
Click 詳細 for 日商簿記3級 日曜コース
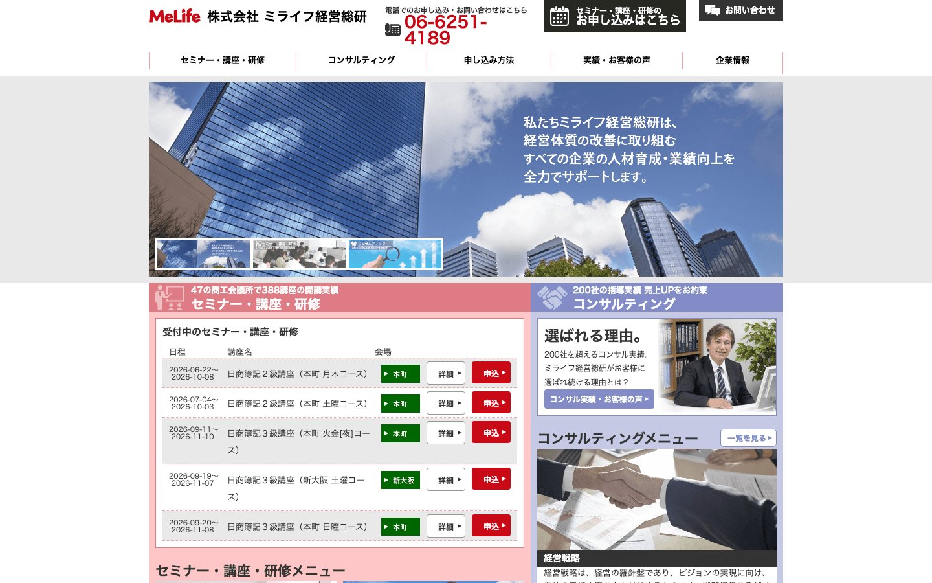[x=446, y=526]
